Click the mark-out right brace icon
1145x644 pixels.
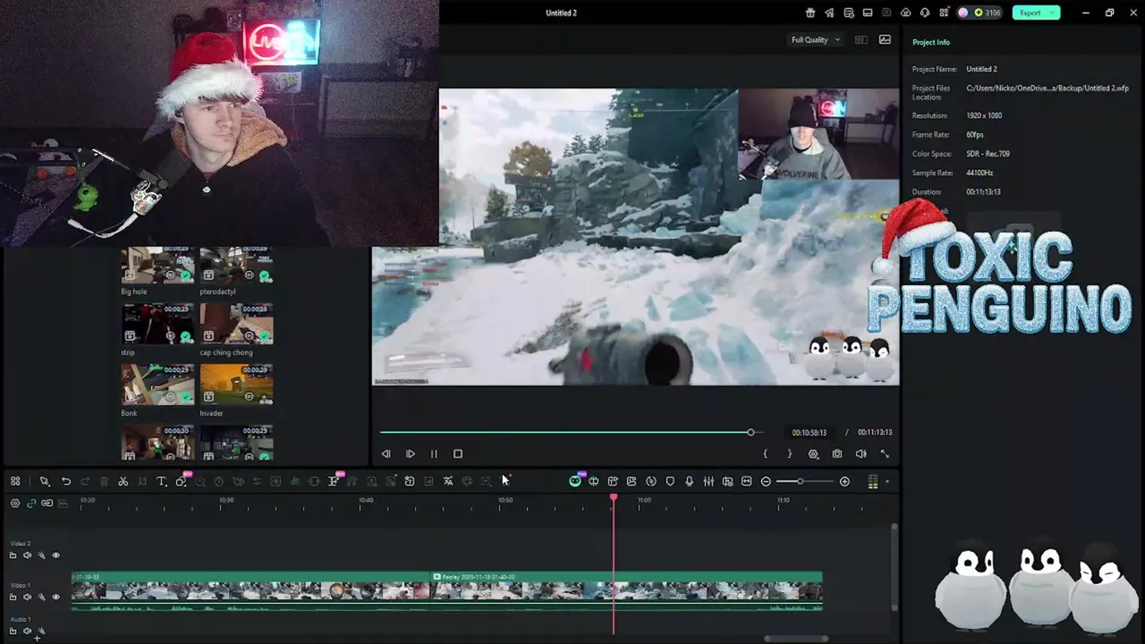pyautogui.click(x=789, y=453)
